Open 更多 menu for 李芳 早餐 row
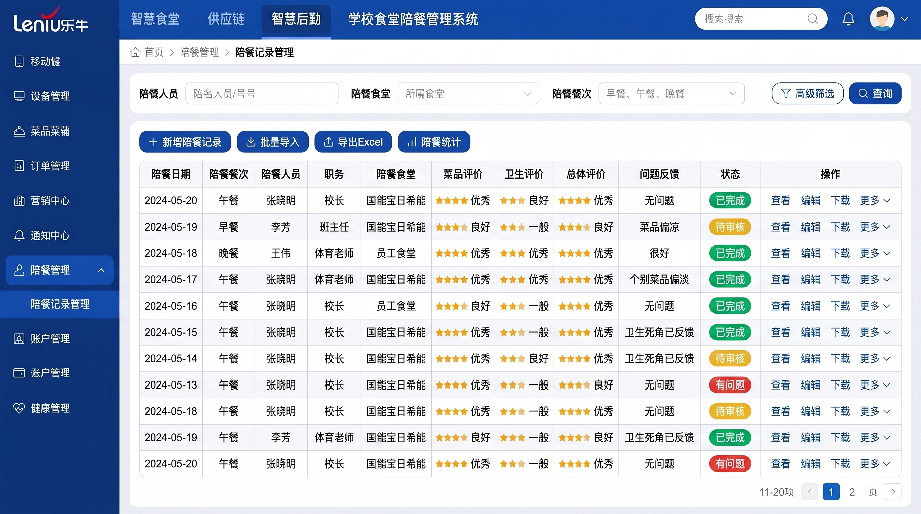The width and height of the screenshot is (921, 514). tap(875, 227)
